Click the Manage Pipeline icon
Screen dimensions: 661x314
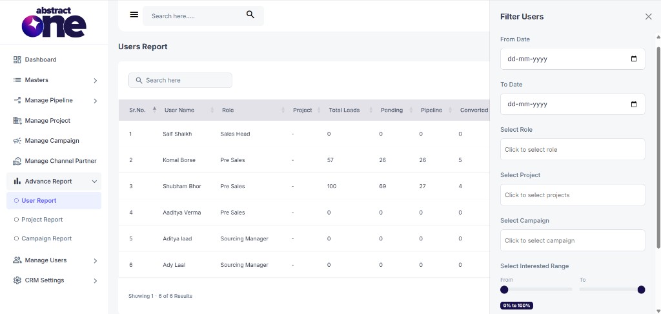pos(17,100)
